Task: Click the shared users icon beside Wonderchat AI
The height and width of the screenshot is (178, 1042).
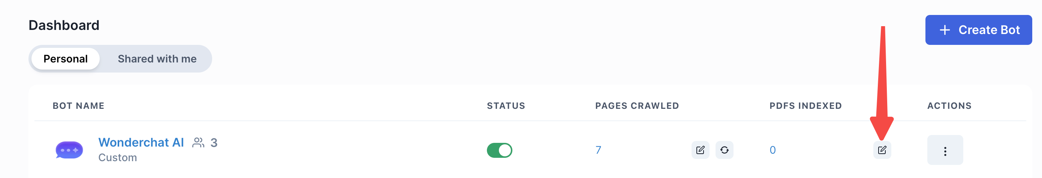Action: click(198, 142)
